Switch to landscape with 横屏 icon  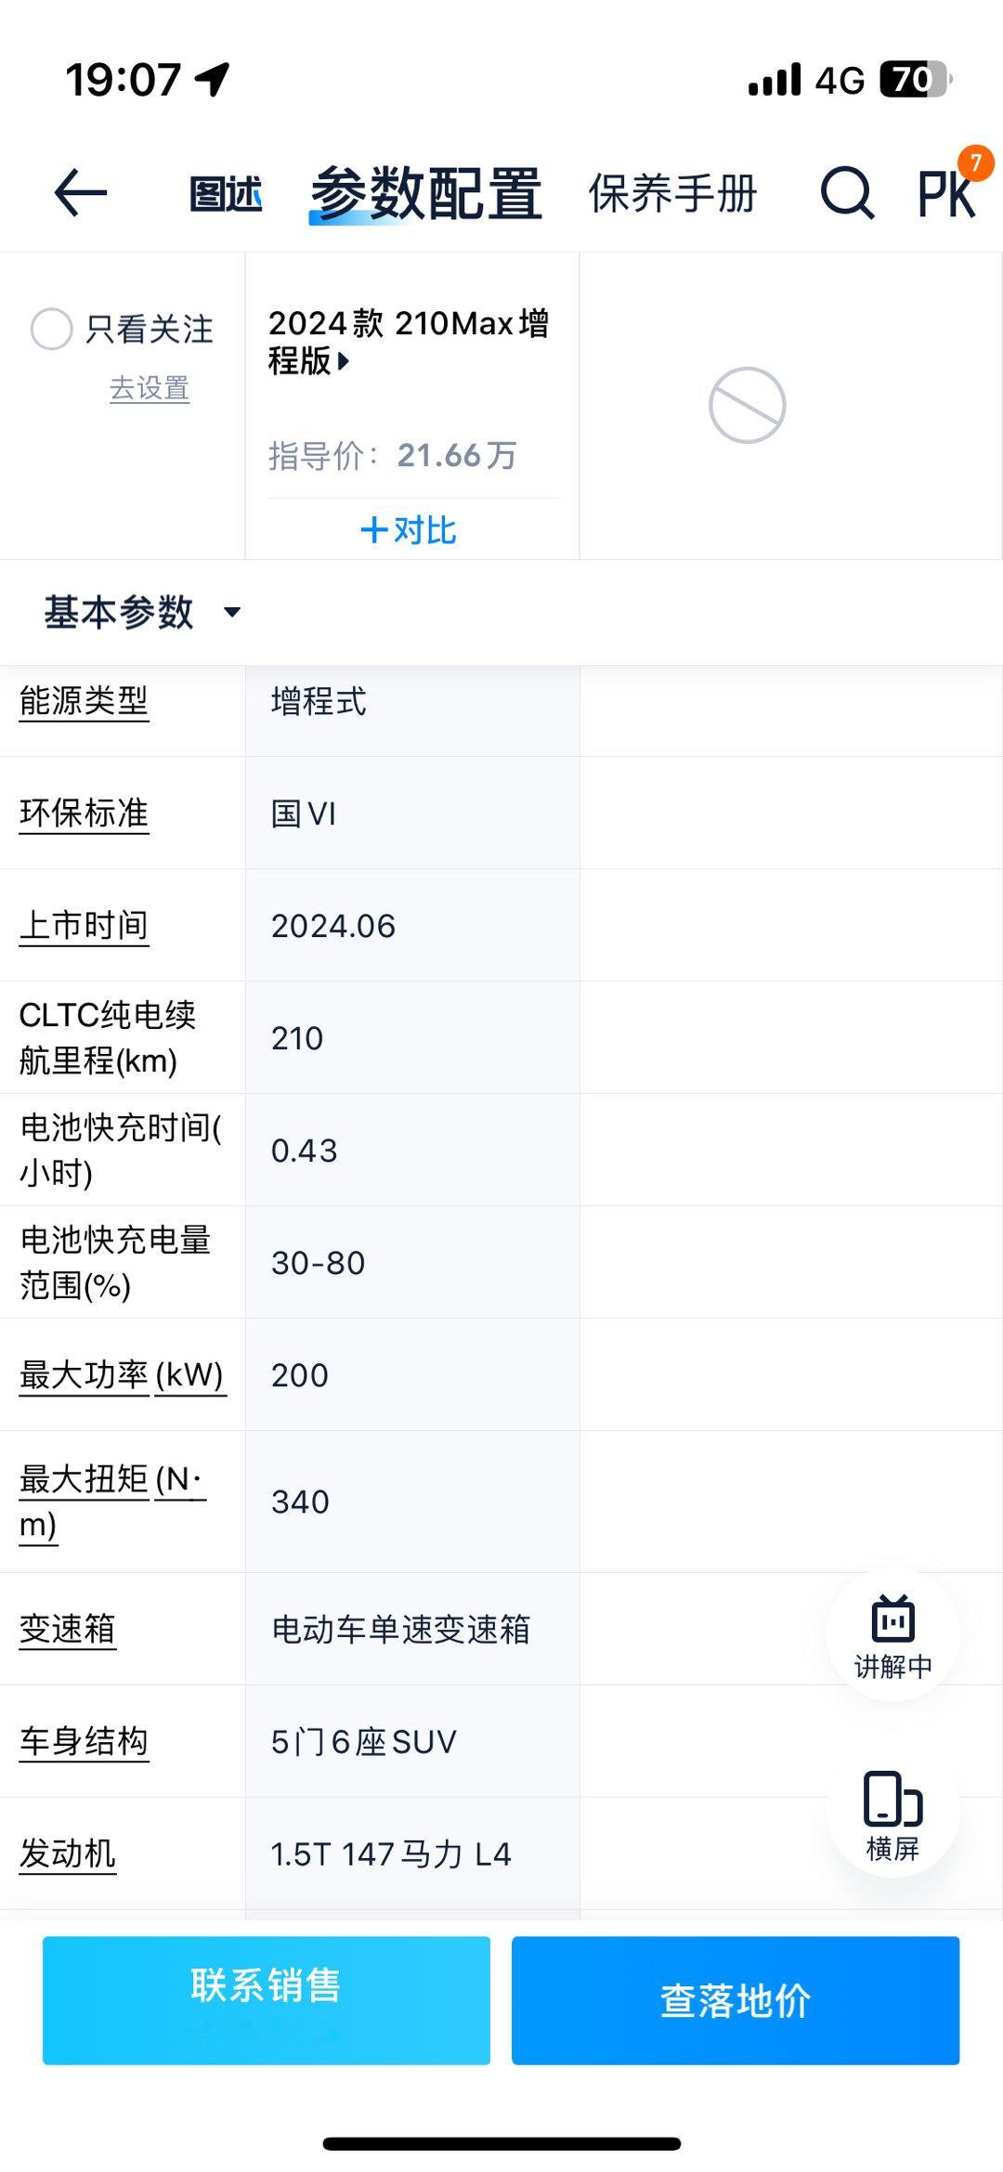pos(892,1815)
